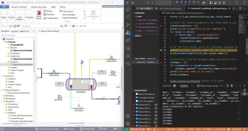Open Source Control view in activity bar
248x131 pixels.
(128, 25)
